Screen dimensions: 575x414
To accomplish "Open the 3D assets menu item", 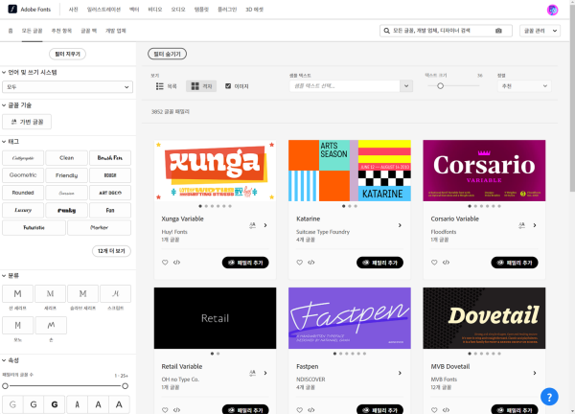I will 255,10.
